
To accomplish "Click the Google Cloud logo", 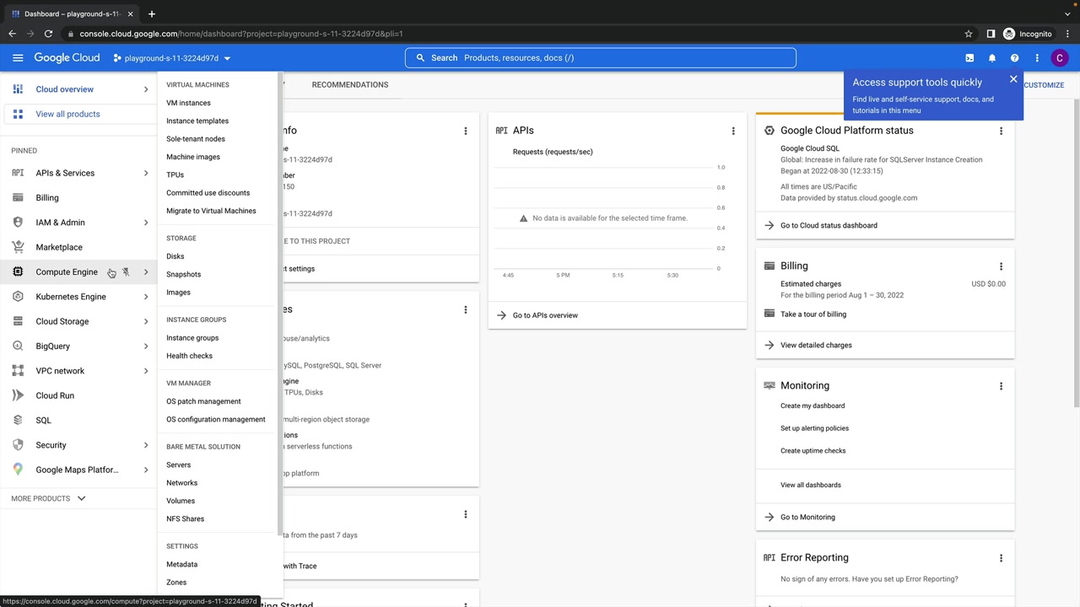I will coord(67,58).
